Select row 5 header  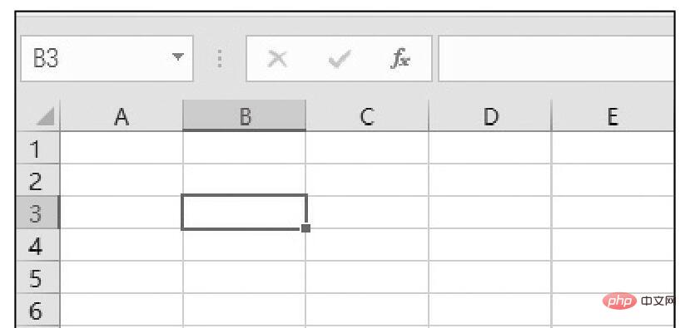coord(37,277)
